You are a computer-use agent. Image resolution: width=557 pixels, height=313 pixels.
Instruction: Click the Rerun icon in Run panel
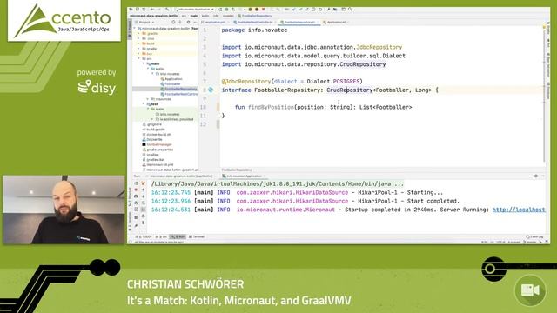click(136, 183)
